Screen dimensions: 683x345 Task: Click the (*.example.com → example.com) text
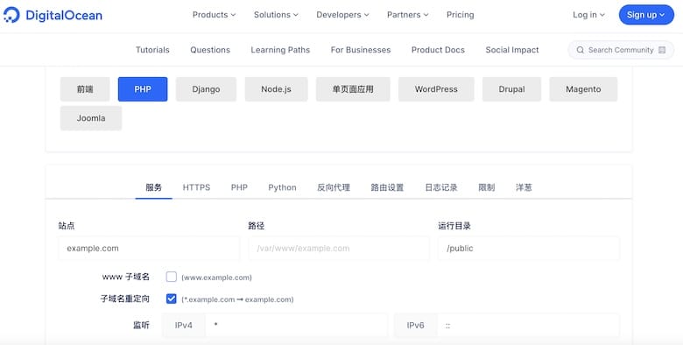coord(237,299)
